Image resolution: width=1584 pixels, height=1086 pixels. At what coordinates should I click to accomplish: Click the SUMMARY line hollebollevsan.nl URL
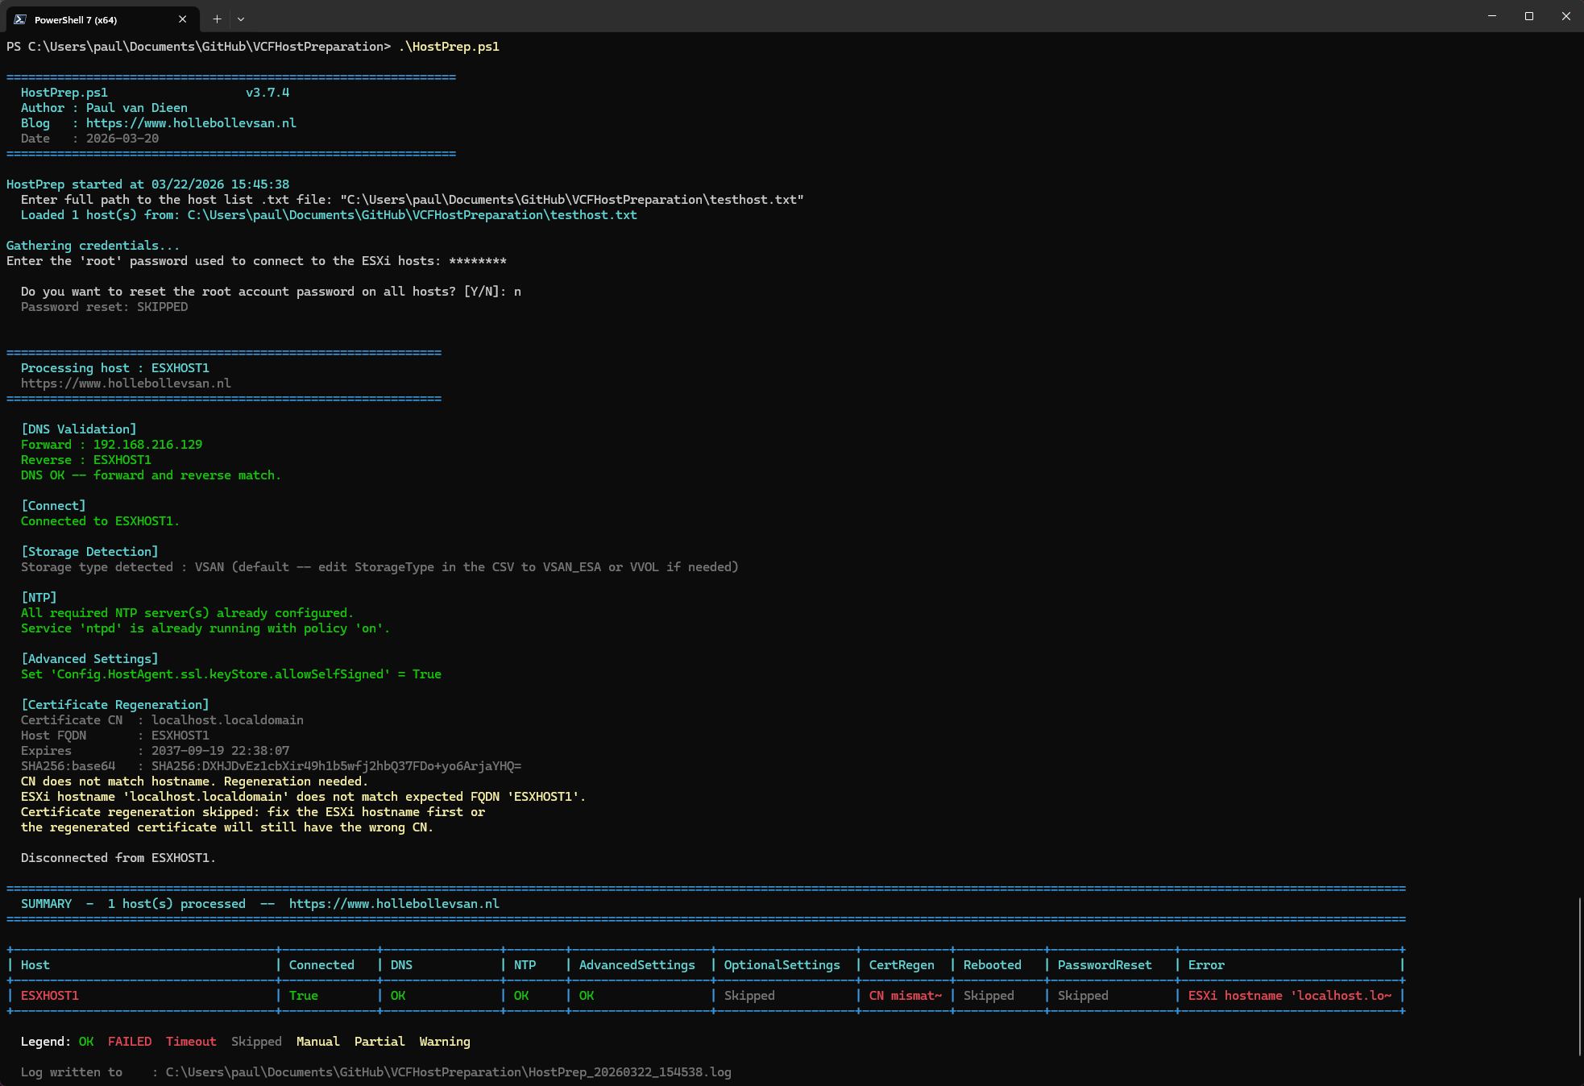pos(394,904)
